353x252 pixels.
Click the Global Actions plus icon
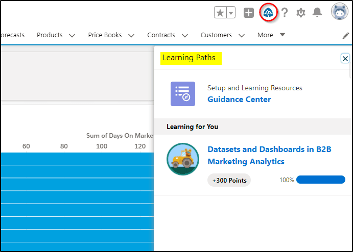tap(249, 13)
